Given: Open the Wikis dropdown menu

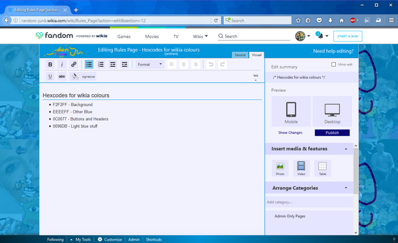Looking at the screenshot, I should click(x=200, y=36).
